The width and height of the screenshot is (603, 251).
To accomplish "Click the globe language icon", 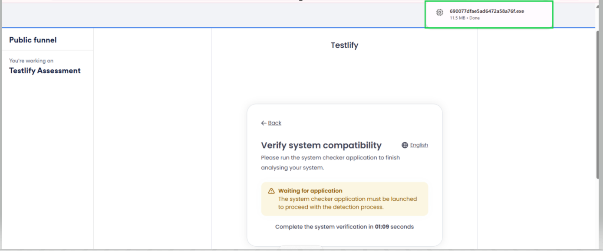I will 405,145.
